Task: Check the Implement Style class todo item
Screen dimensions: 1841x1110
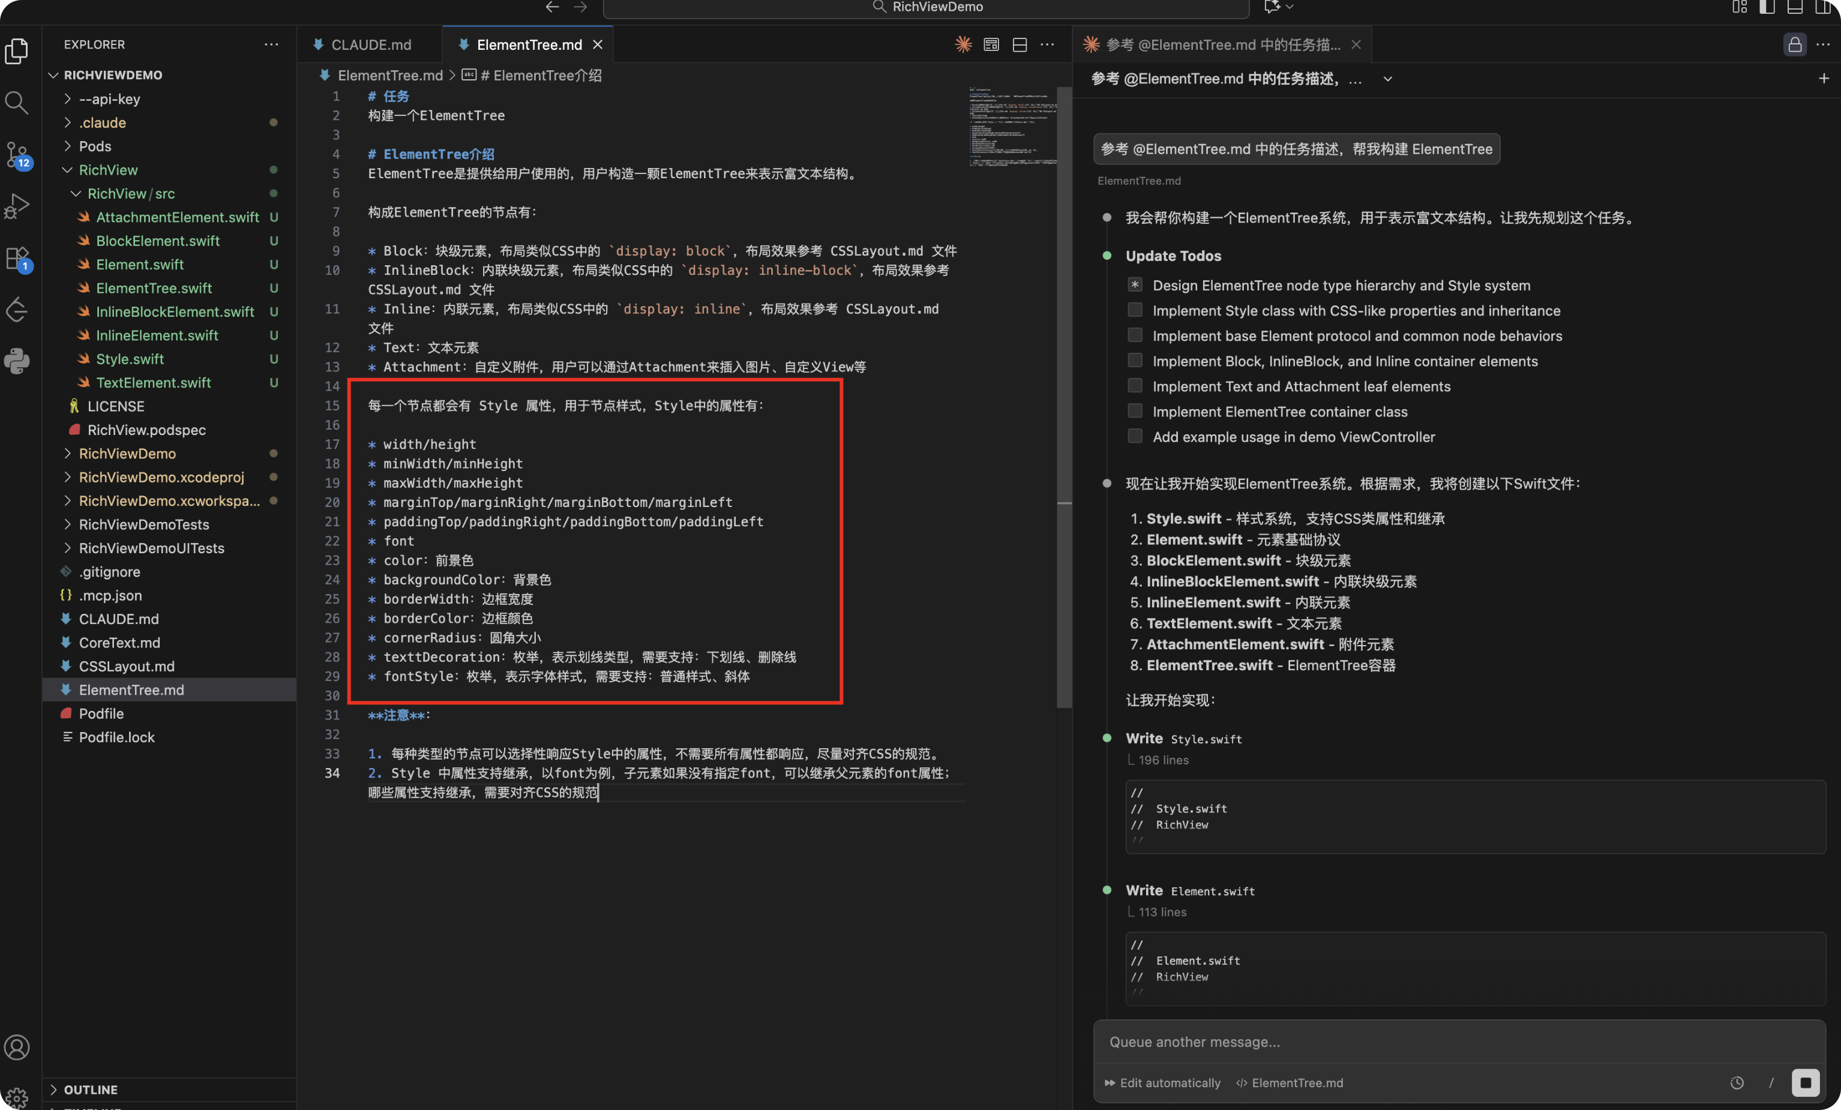Action: 1134,310
